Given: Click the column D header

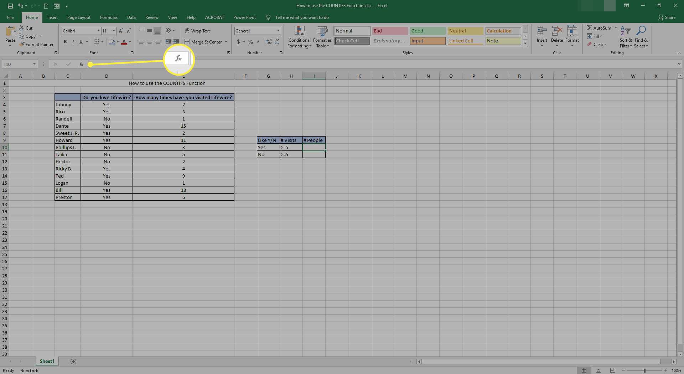Looking at the screenshot, I should tap(107, 76).
